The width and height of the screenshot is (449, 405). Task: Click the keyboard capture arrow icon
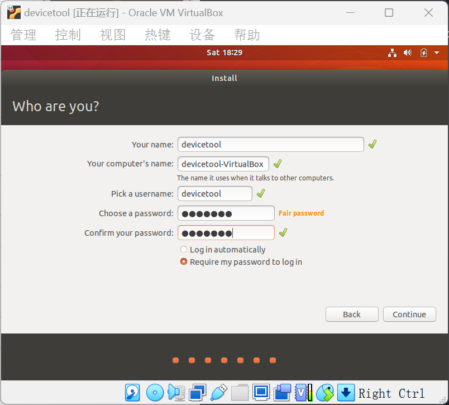346,392
